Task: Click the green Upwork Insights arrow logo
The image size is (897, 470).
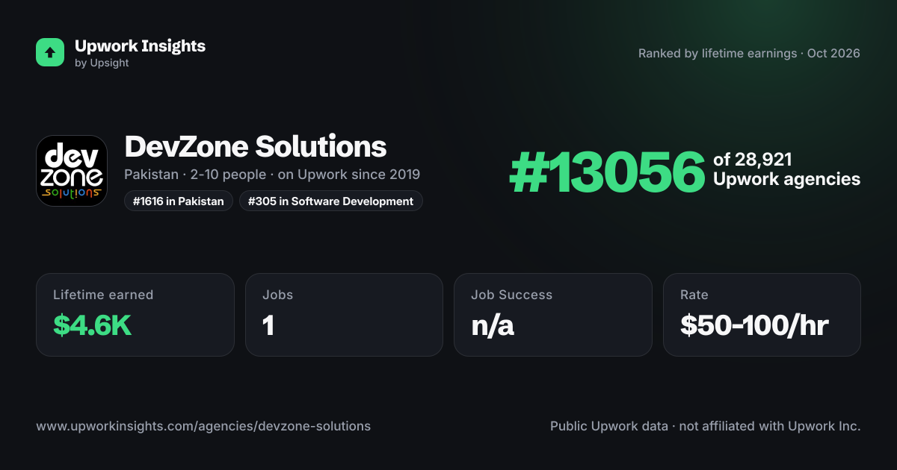Action: point(50,52)
